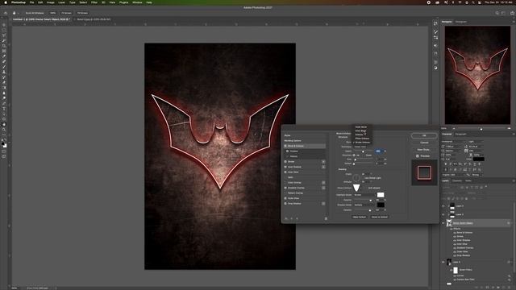
Task: Click the Apple menu icon
Action: (x=6, y=2)
